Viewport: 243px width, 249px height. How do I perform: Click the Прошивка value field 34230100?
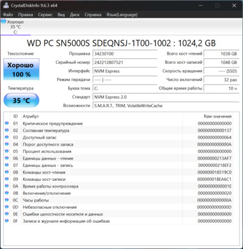tap(125, 54)
